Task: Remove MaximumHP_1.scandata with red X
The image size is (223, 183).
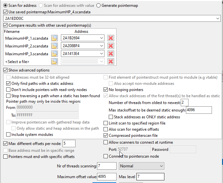Action: 111,38
